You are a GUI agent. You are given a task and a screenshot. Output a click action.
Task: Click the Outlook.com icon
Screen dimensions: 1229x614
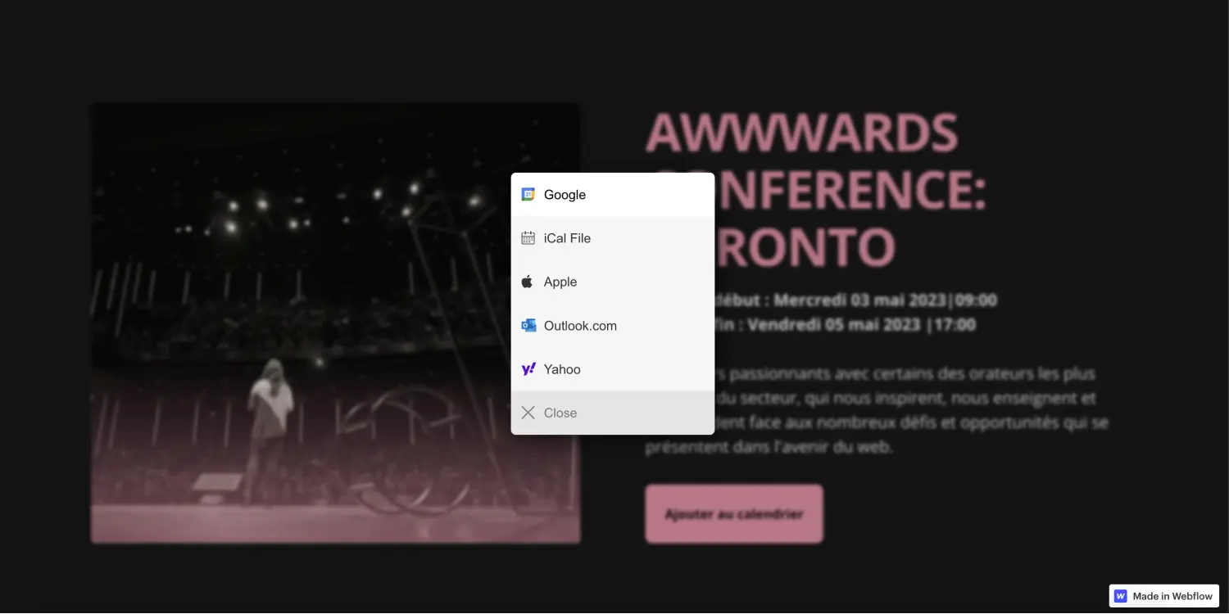tap(528, 326)
